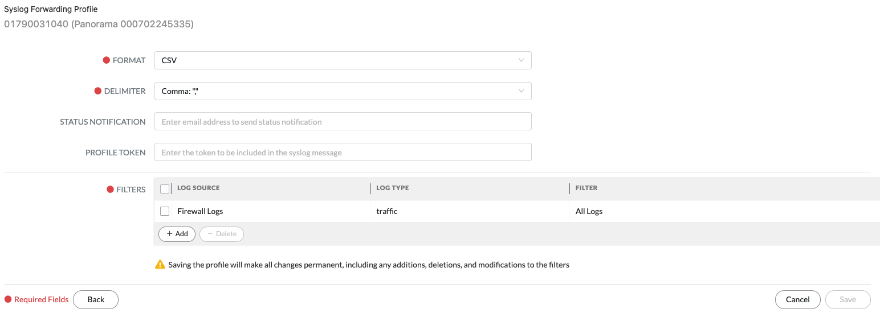
Task: Click the red required dot beside DELIMITER
Action: click(x=97, y=91)
